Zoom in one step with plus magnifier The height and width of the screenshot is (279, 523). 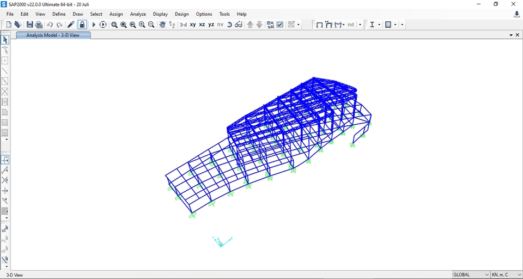click(142, 25)
